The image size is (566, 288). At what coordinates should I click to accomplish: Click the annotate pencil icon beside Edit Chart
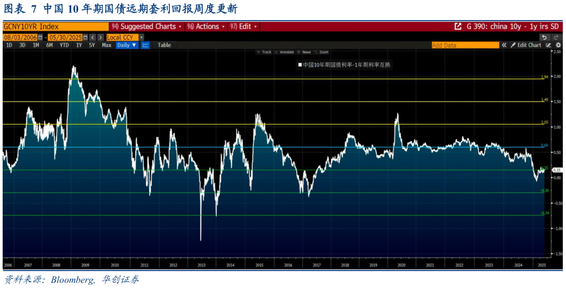(x=548, y=45)
